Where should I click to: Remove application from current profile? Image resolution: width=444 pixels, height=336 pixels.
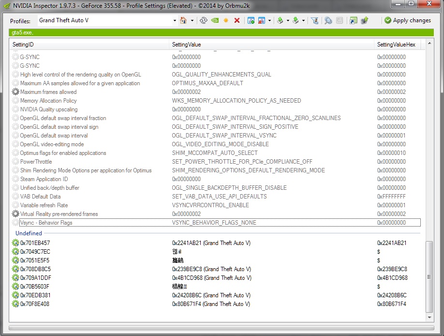click(262, 20)
